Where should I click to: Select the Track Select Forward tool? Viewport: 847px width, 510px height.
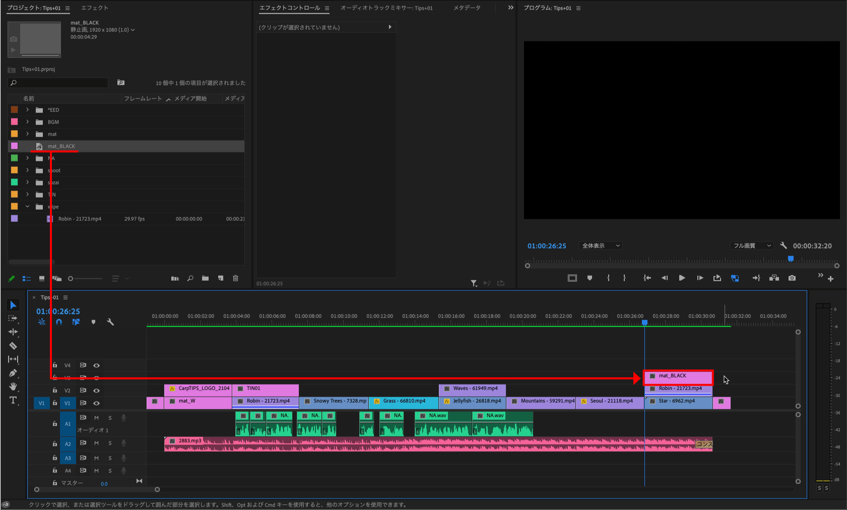point(13,318)
